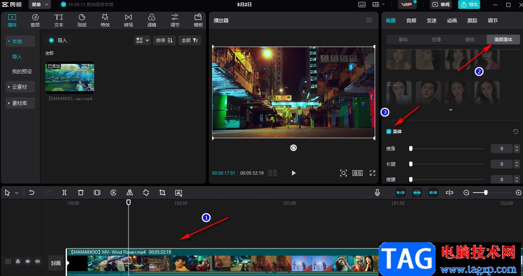Expand the 云素材 section
Viewport: 523px width, 276px height.
tap(20, 87)
